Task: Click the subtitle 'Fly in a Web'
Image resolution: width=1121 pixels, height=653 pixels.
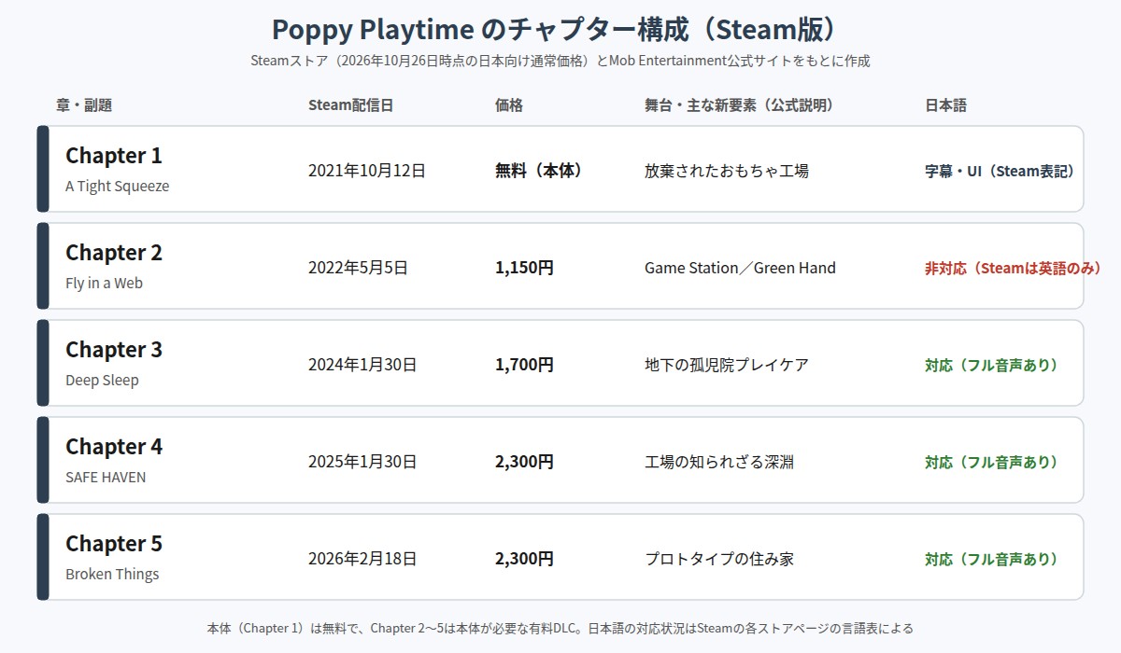Action: tap(105, 283)
